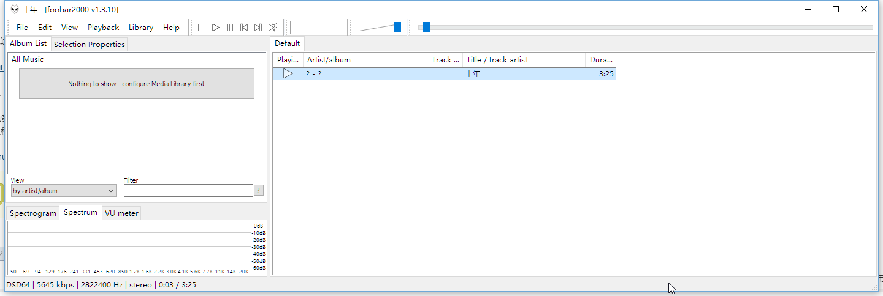The height and width of the screenshot is (296, 883).
Task: Start random track playback
Action: (x=273, y=28)
